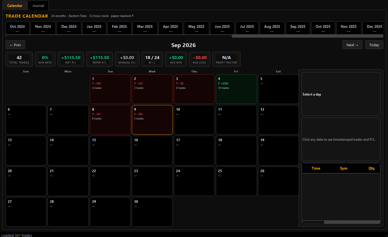Click the 'Sep 2026' month heading
The height and width of the screenshot is (237, 388).
pyautogui.click(x=184, y=45)
